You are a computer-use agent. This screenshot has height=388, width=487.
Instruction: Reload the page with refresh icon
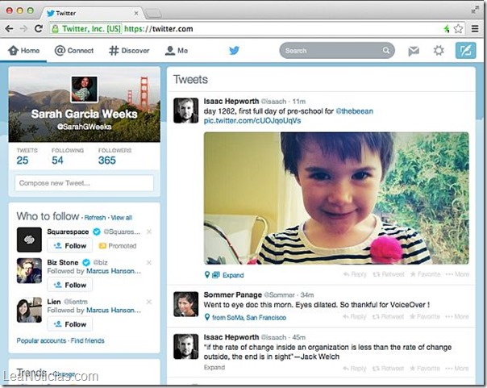point(39,28)
